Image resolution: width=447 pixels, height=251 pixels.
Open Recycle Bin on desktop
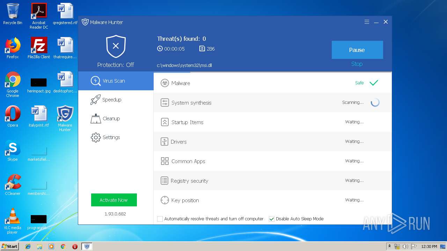click(13, 14)
